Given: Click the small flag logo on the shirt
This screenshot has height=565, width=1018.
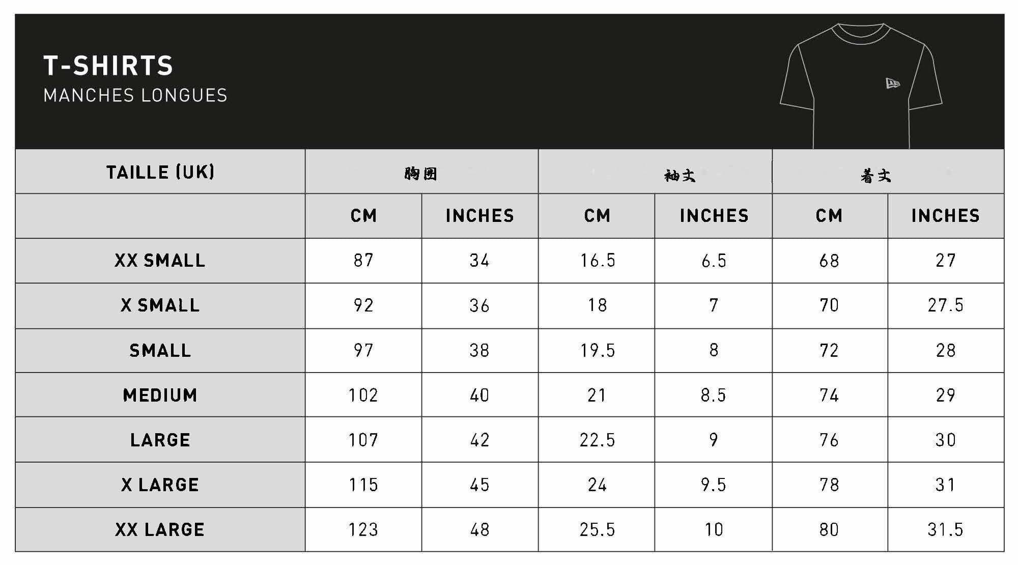Looking at the screenshot, I should [892, 83].
